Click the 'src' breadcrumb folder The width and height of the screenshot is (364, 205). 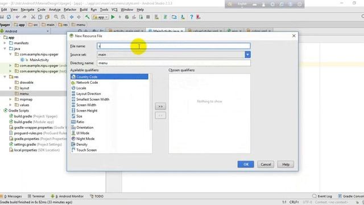point(33,24)
